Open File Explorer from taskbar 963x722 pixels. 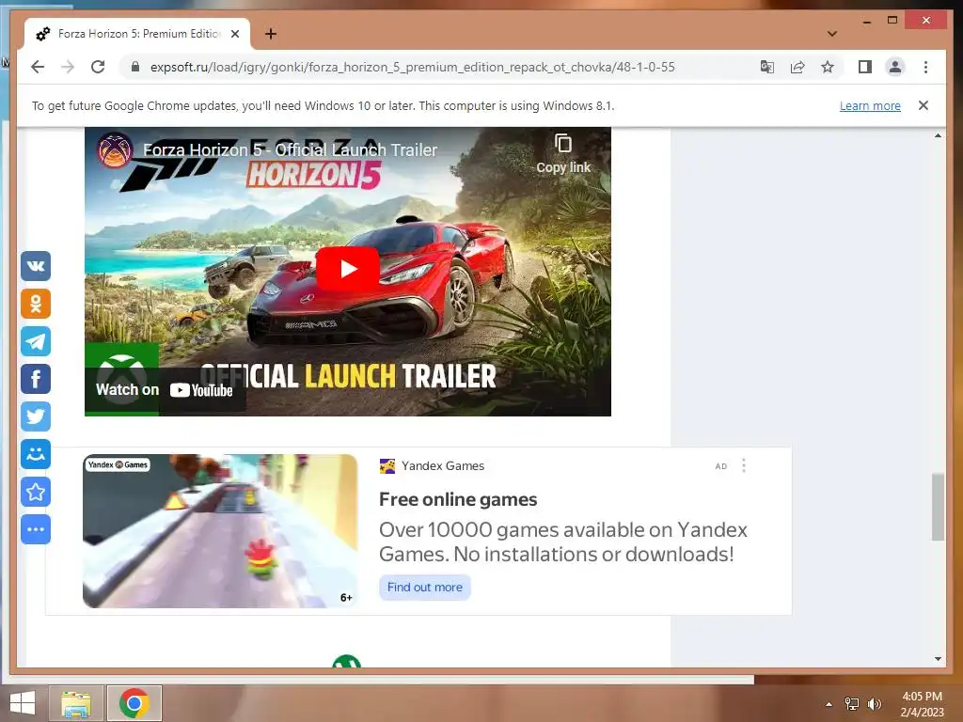coord(76,703)
